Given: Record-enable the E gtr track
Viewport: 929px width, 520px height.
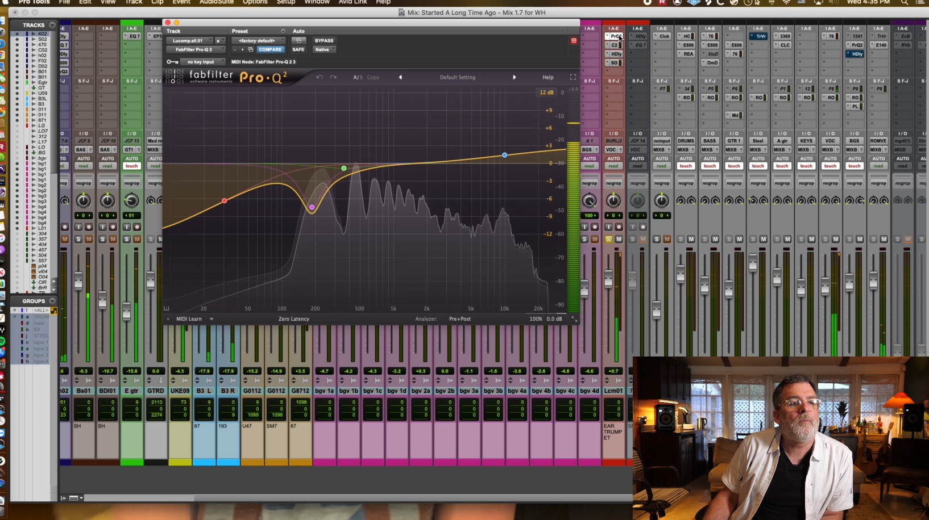Looking at the screenshot, I should (137, 227).
